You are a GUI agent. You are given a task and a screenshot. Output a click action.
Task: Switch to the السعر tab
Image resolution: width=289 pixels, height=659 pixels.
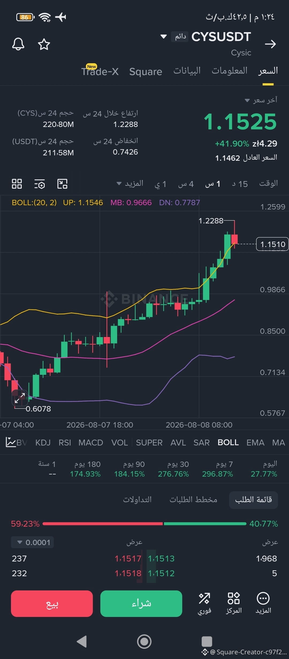pos(268,71)
